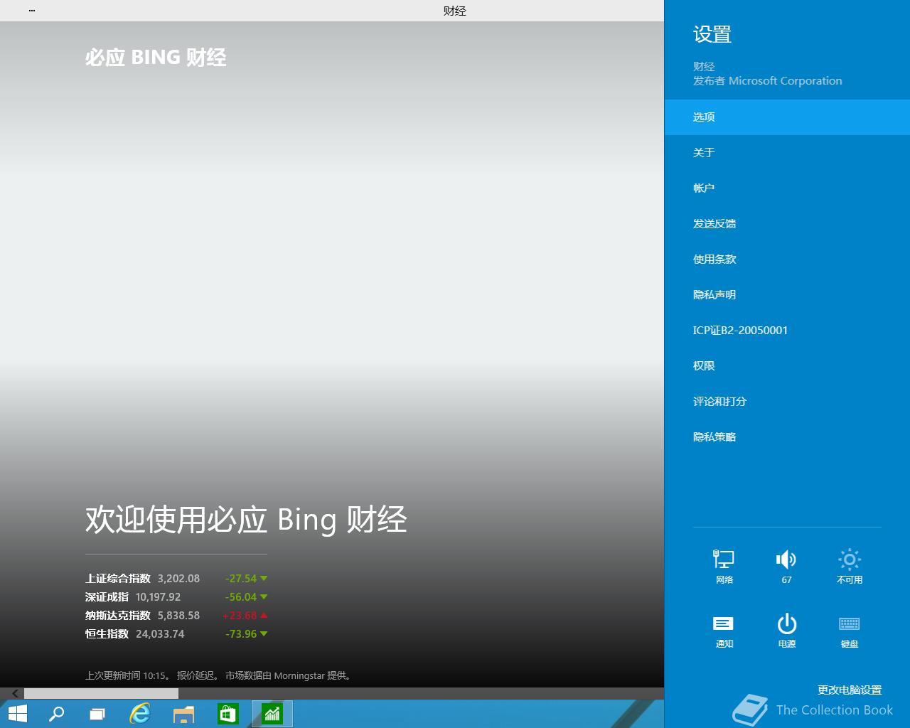This screenshot has height=728, width=910.
Task: Open the 通知 notifications icon
Action: [724, 631]
